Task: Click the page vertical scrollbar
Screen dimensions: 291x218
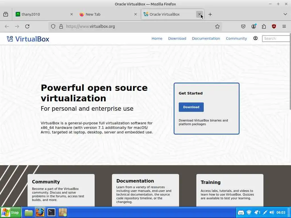Action: pyautogui.click(x=290, y=71)
